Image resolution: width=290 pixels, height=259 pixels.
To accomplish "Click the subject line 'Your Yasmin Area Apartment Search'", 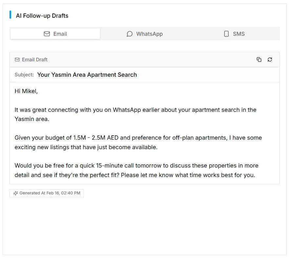I will [87, 75].
